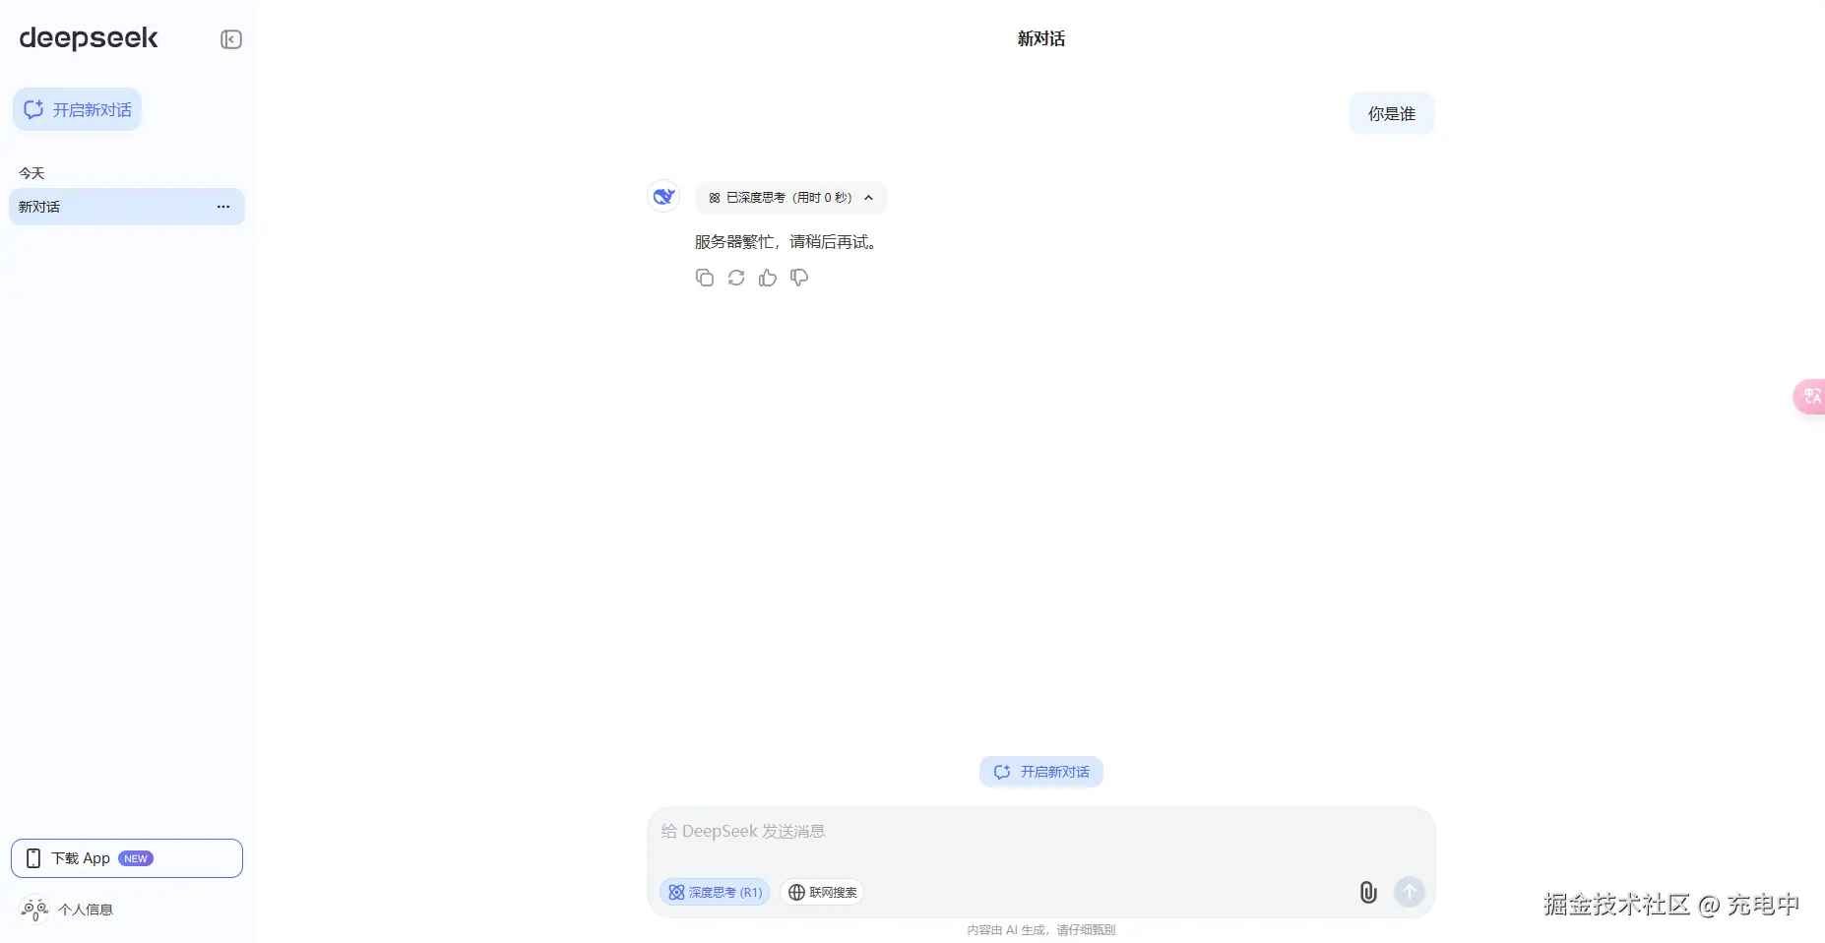Toggle 深度思考 (R1) mode
The image size is (1825, 943).
click(715, 893)
